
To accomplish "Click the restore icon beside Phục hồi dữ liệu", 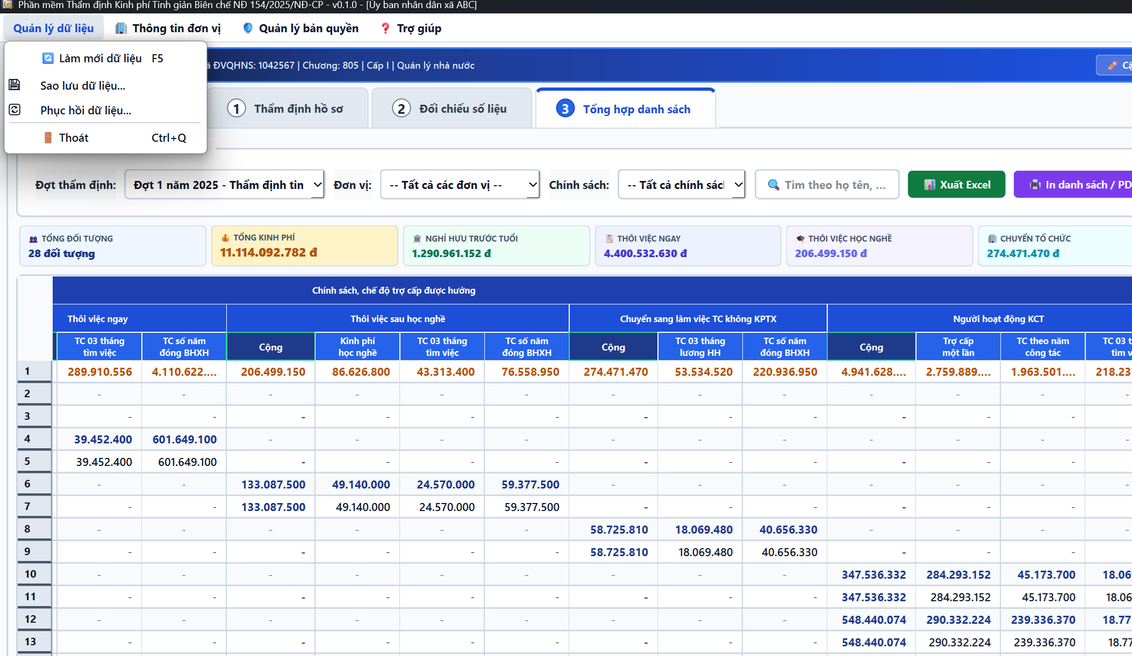I will (15, 110).
